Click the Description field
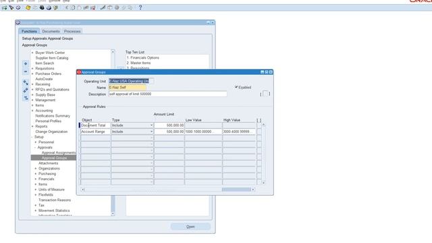 (x=168, y=94)
